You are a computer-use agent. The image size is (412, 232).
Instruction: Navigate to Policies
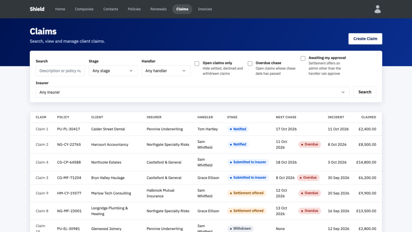pos(134,9)
